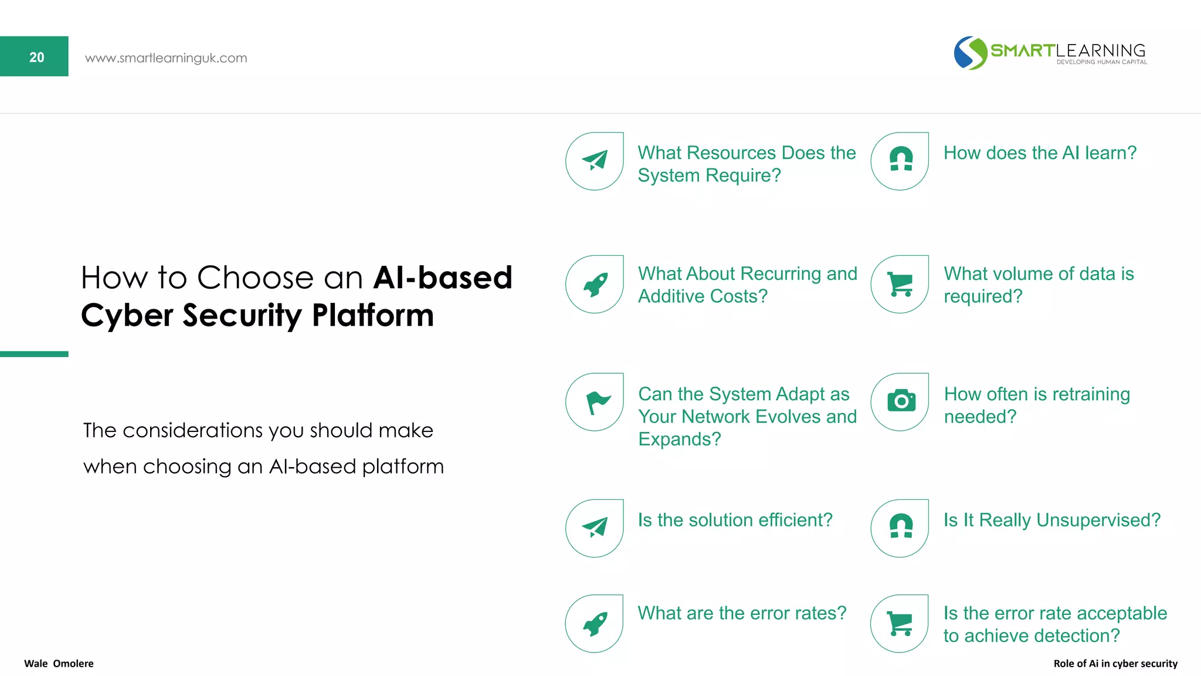Click the magnet icon next to 'How does the AI learn?'
Viewport: 1201px width, 676px height.
coord(901,159)
